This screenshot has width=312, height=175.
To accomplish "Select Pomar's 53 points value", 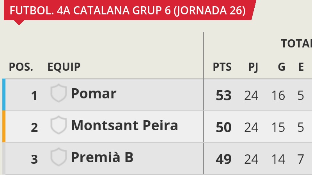I will click(x=223, y=95).
